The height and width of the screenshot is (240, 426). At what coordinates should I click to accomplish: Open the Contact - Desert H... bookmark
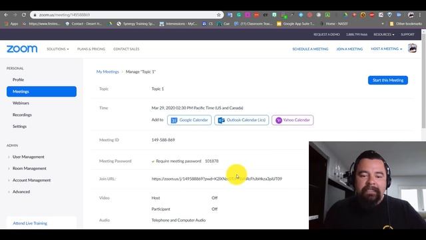(83, 24)
